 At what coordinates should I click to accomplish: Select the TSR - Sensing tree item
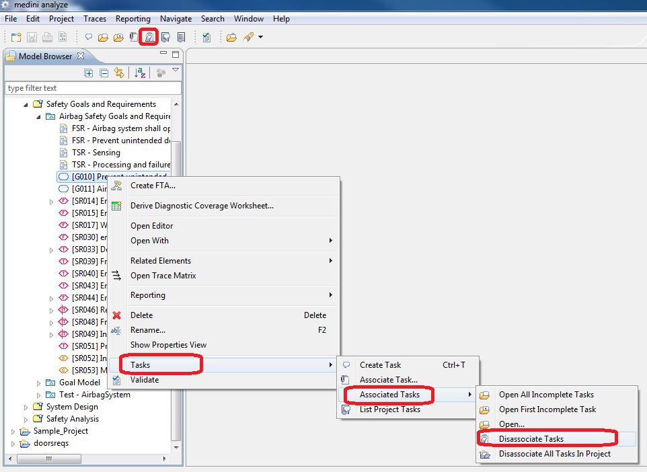[96, 153]
